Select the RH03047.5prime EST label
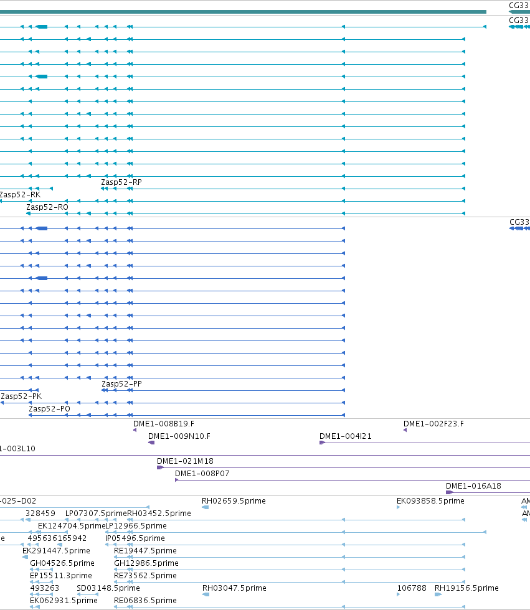530x610 pixels. point(234,588)
